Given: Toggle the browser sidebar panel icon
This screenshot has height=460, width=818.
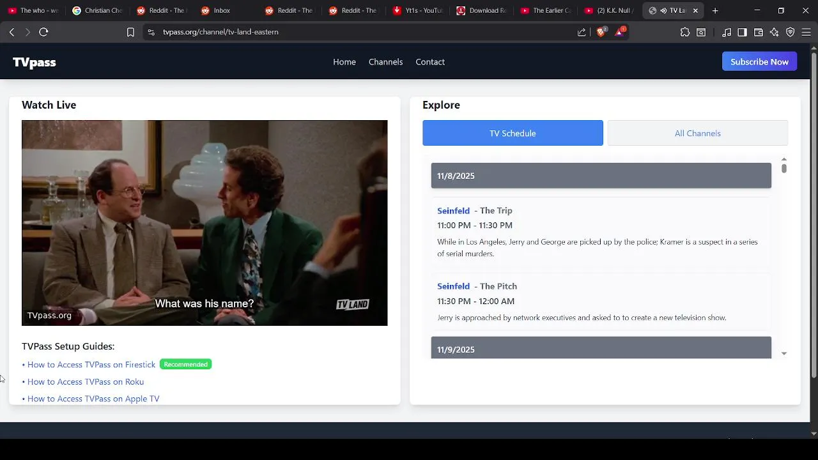Looking at the screenshot, I should tap(742, 32).
